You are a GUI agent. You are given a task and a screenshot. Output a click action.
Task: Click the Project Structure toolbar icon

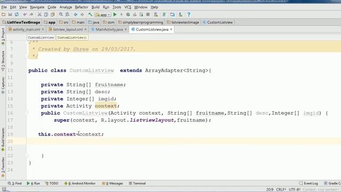(172, 14)
